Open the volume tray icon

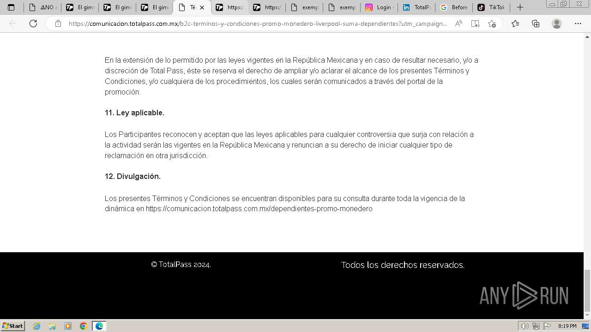(525, 326)
